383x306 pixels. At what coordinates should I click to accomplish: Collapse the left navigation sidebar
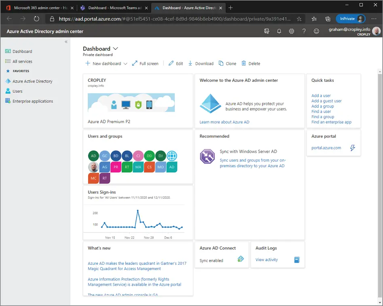coord(66,42)
